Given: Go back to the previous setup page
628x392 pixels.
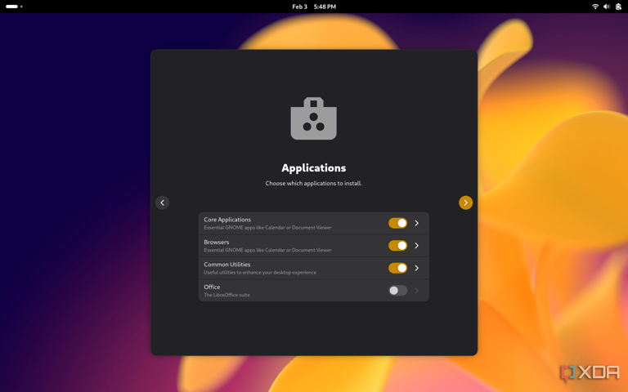Looking at the screenshot, I should click(x=162, y=203).
